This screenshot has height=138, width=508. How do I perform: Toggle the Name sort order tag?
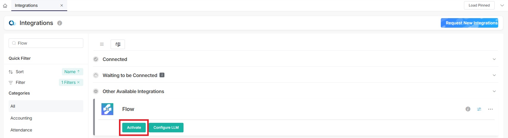tap(72, 72)
